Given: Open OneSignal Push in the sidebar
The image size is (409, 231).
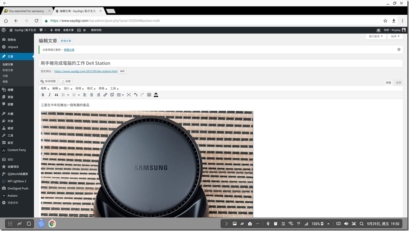Looking at the screenshot, I should (17, 189).
